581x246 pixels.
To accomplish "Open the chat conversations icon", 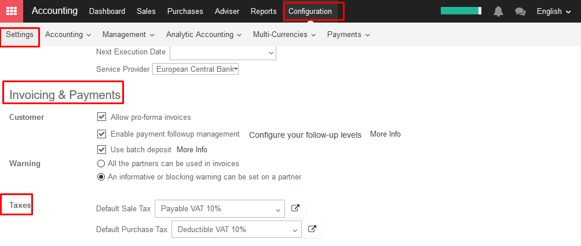I will pyautogui.click(x=520, y=12).
